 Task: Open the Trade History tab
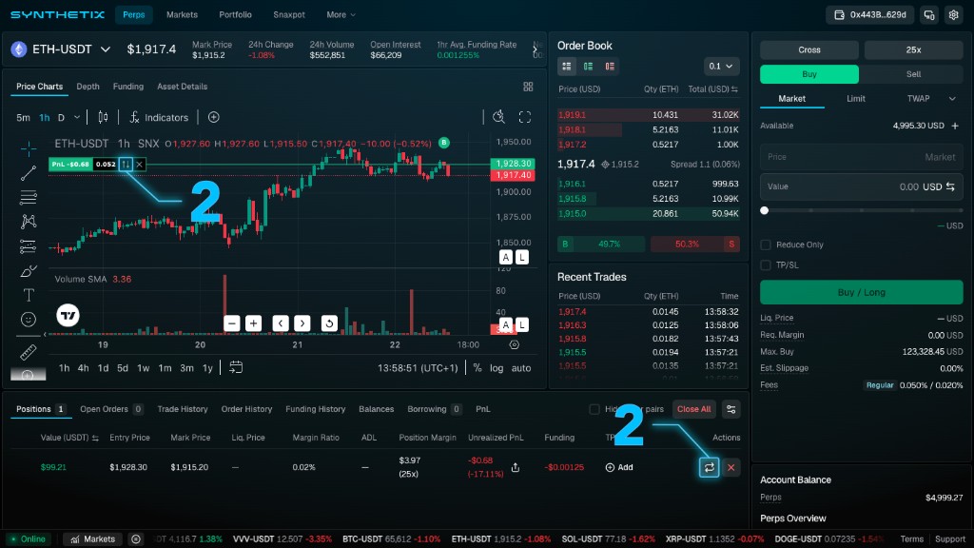(x=182, y=409)
